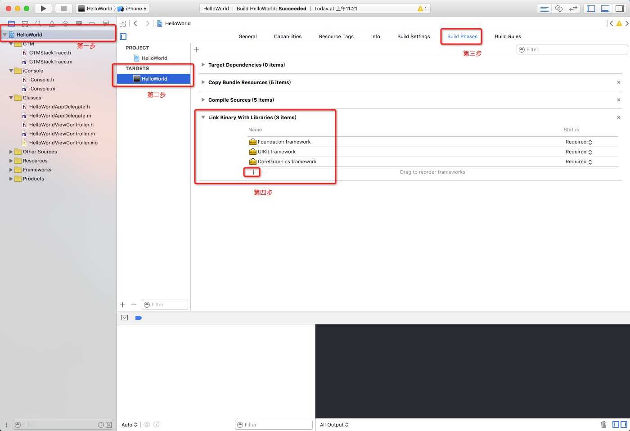The image size is (630, 431).
Task: Show only the console pane
Action: (624, 424)
